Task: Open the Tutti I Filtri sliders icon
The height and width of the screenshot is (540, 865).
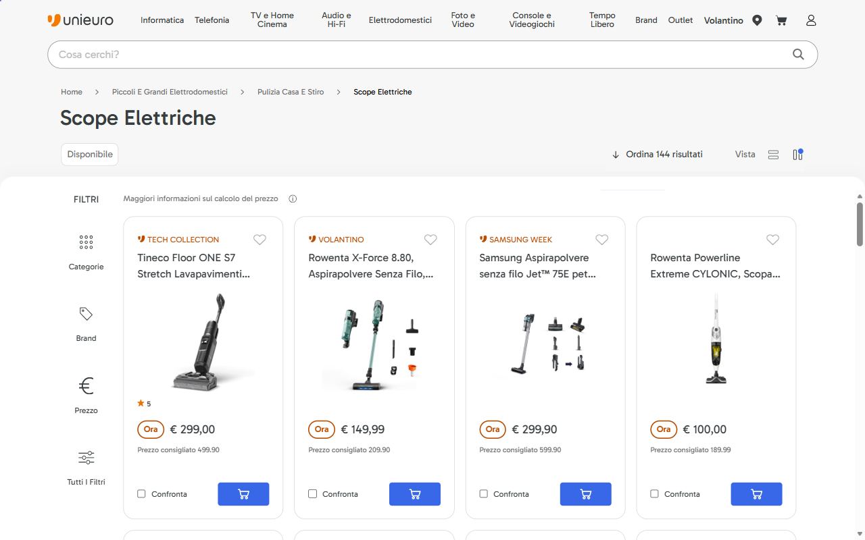Action: [x=86, y=458]
